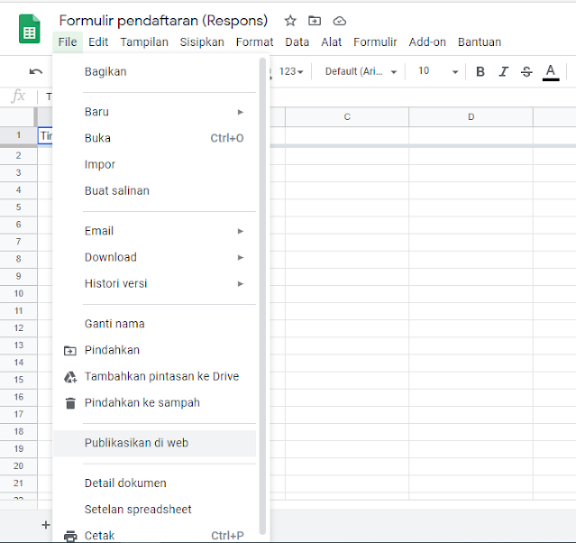Star the Formulir pendaftaran document

(x=290, y=21)
